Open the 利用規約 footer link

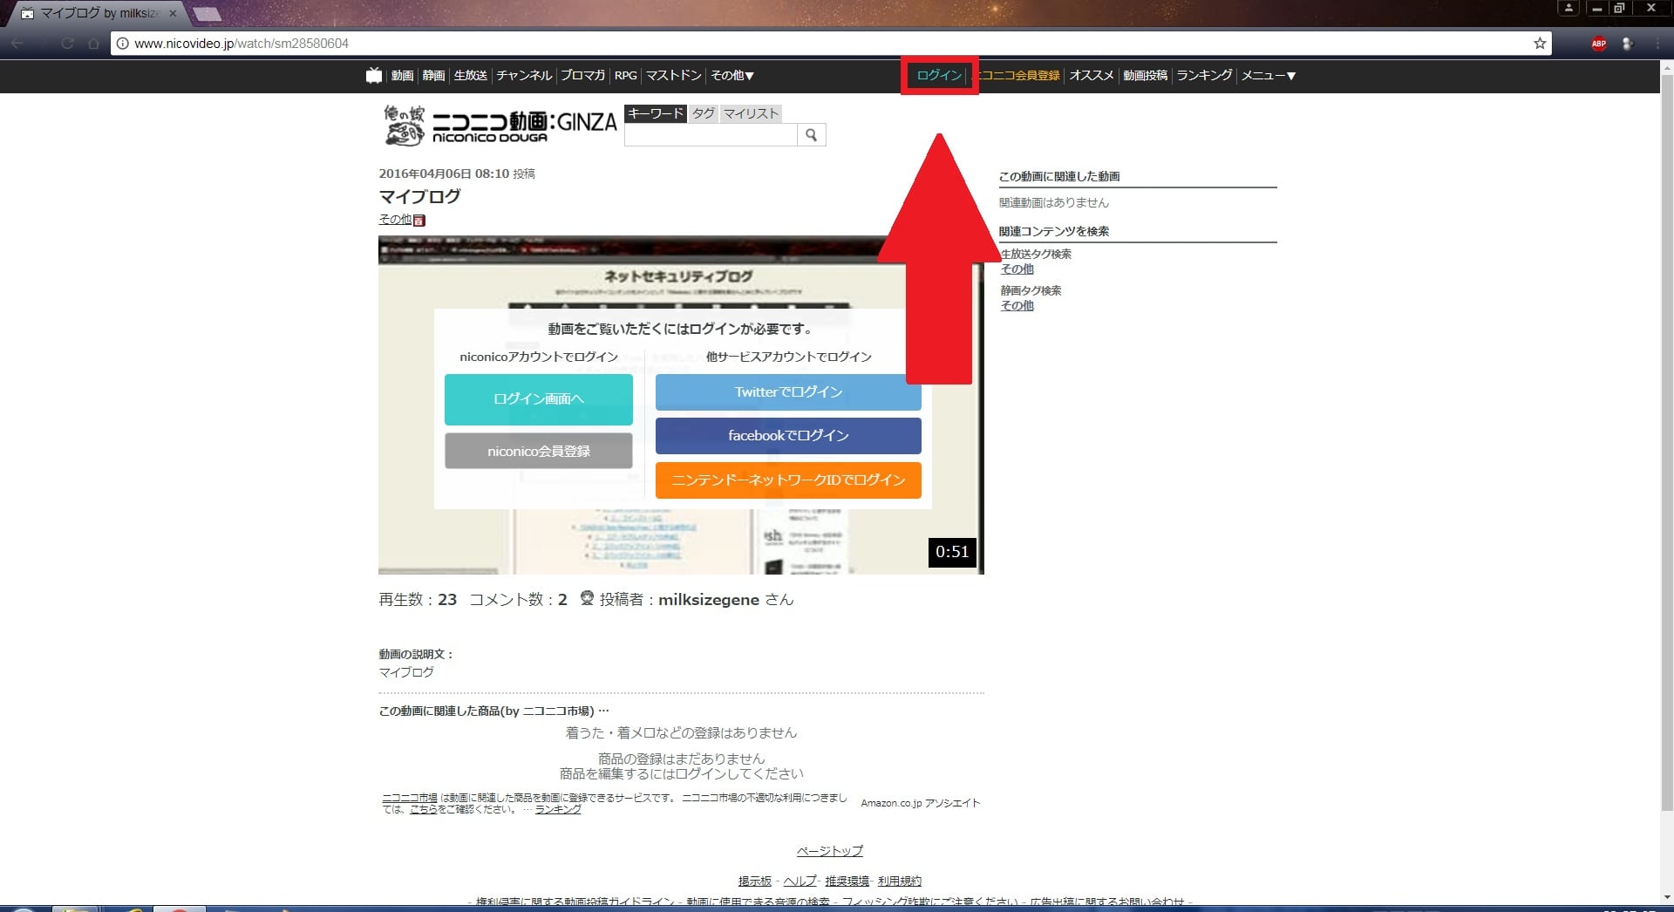tap(900, 881)
